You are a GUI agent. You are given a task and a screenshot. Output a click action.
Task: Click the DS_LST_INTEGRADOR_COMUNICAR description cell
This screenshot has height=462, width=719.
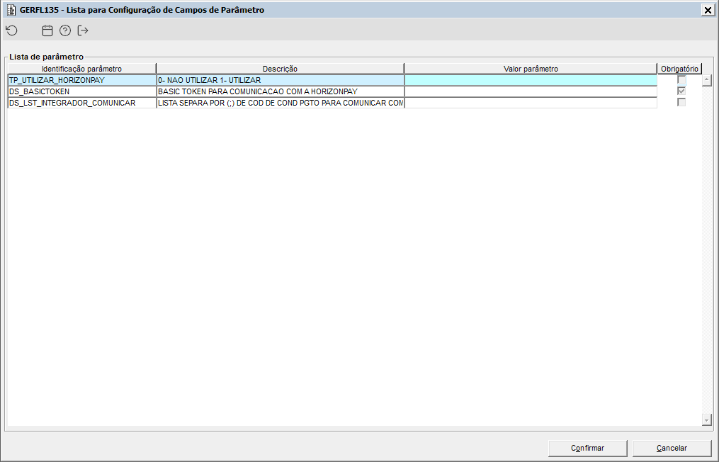[280, 102]
